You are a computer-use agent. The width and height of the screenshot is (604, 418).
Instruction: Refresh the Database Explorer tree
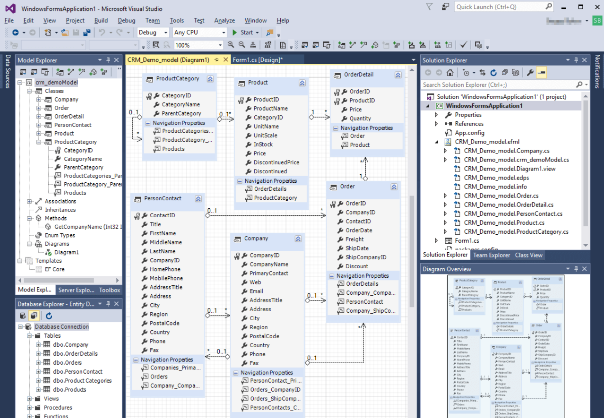pyautogui.click(x=49, y=316)
